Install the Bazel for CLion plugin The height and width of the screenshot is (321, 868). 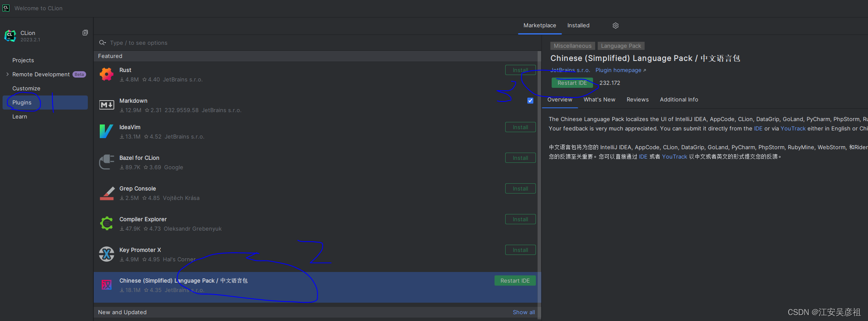[x=521, y=158]
